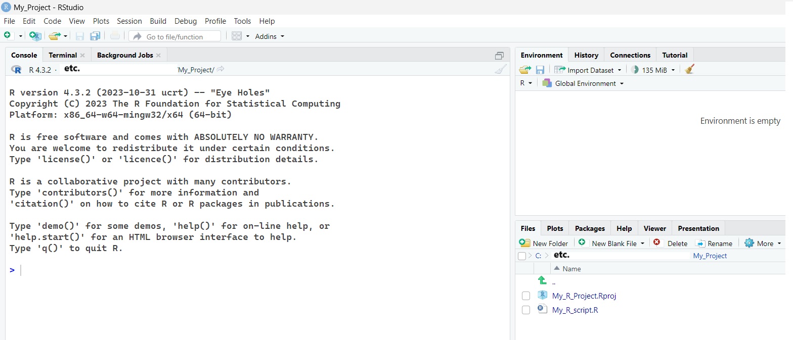Click the C: path breadcrumb
793x340 pixels.
[x=538, y=256]
